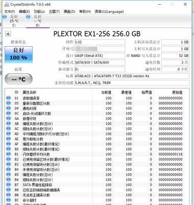194x205 pixels.
Task: Select raw value 000000000003 in row 0C
Action: 171,113
